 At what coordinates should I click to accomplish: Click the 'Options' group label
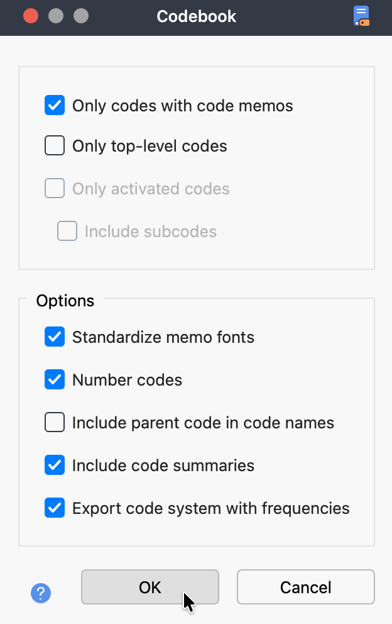[x=65, y=301]
